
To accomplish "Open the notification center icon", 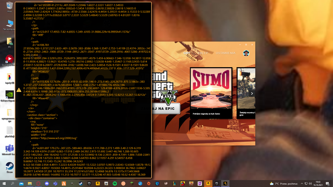I will 328,184.
